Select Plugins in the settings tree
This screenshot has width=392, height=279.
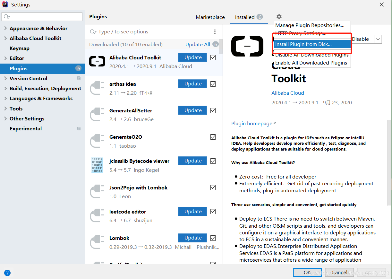pos(42,68)
